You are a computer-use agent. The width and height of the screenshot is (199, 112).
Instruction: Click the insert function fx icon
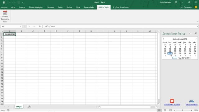pos(40,26)
